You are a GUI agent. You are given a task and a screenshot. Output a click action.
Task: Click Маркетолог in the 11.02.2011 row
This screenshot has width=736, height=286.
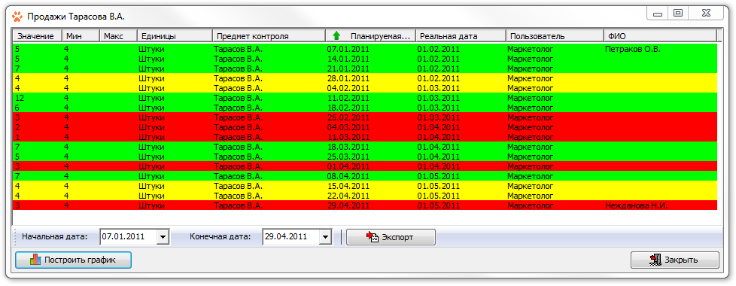[531, 98]
